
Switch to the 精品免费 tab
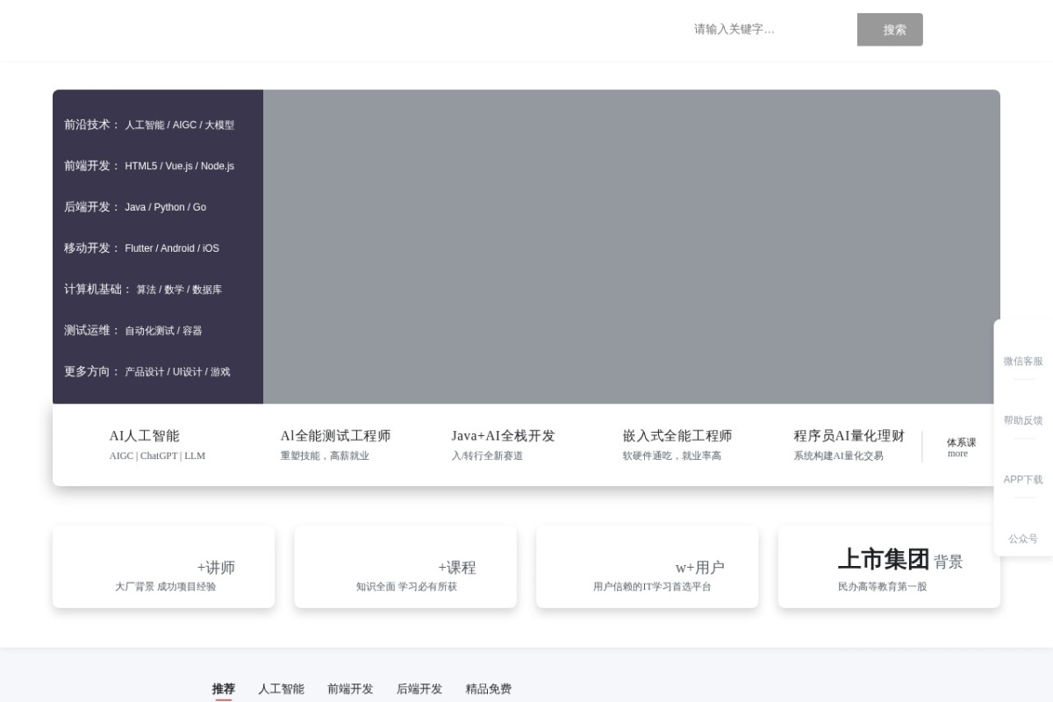489,690
